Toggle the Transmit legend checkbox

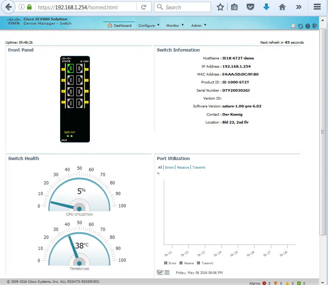click(x=198, y=263)
